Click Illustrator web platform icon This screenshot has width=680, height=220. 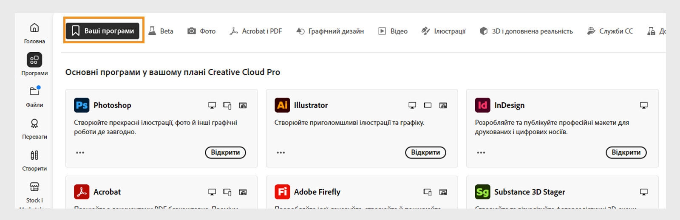(x=443, y=105)
